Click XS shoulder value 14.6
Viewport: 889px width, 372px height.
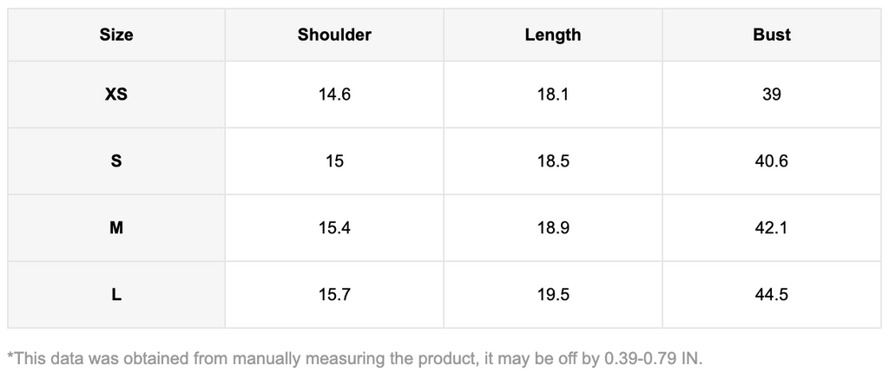[x=334, y=95]
